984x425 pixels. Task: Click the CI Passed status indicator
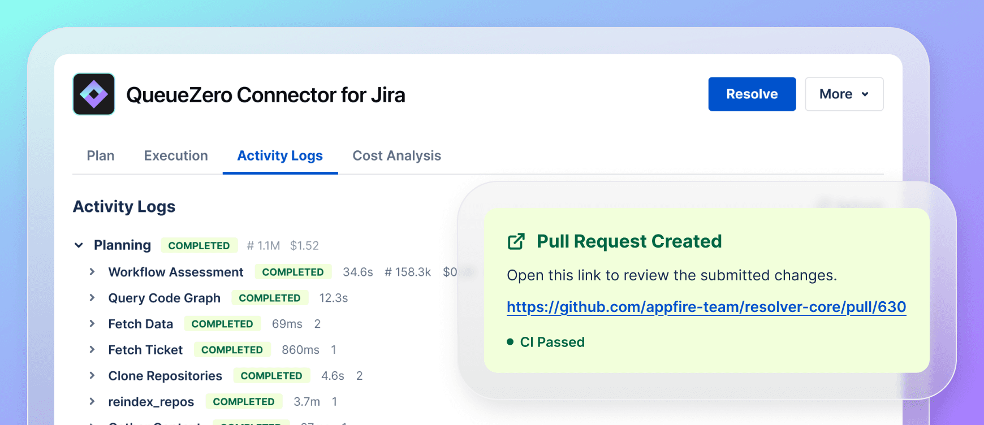(546, 342)
